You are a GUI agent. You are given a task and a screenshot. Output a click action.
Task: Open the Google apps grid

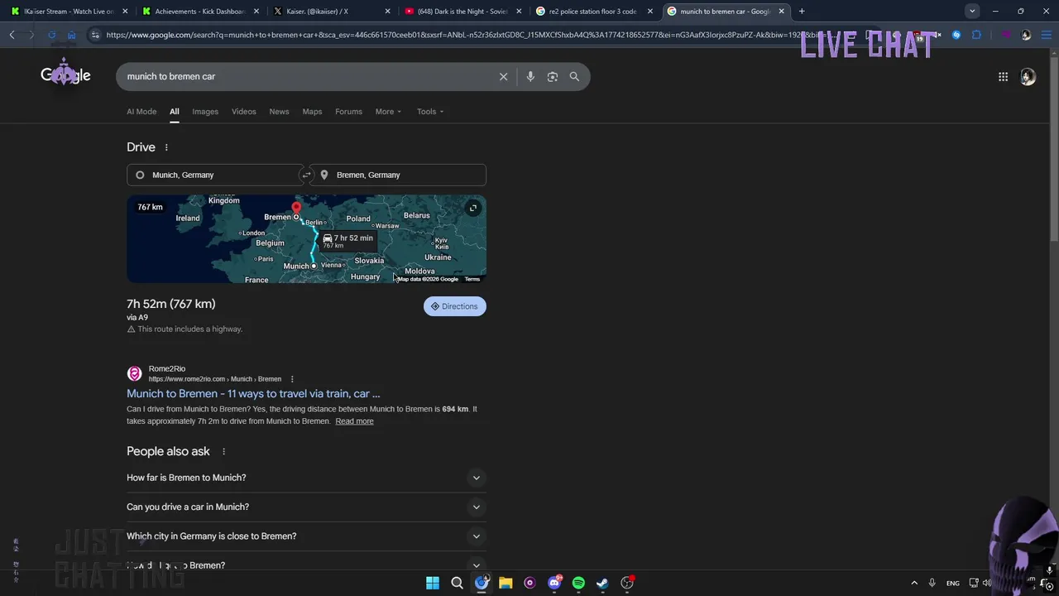(1003, 76)
